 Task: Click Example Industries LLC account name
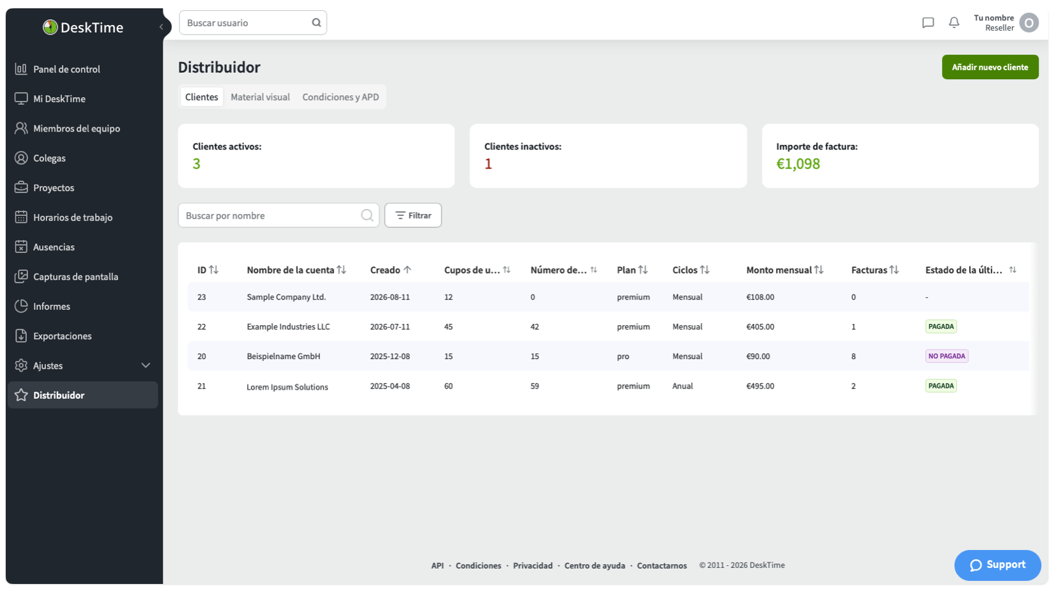click(x=288, y=326)
